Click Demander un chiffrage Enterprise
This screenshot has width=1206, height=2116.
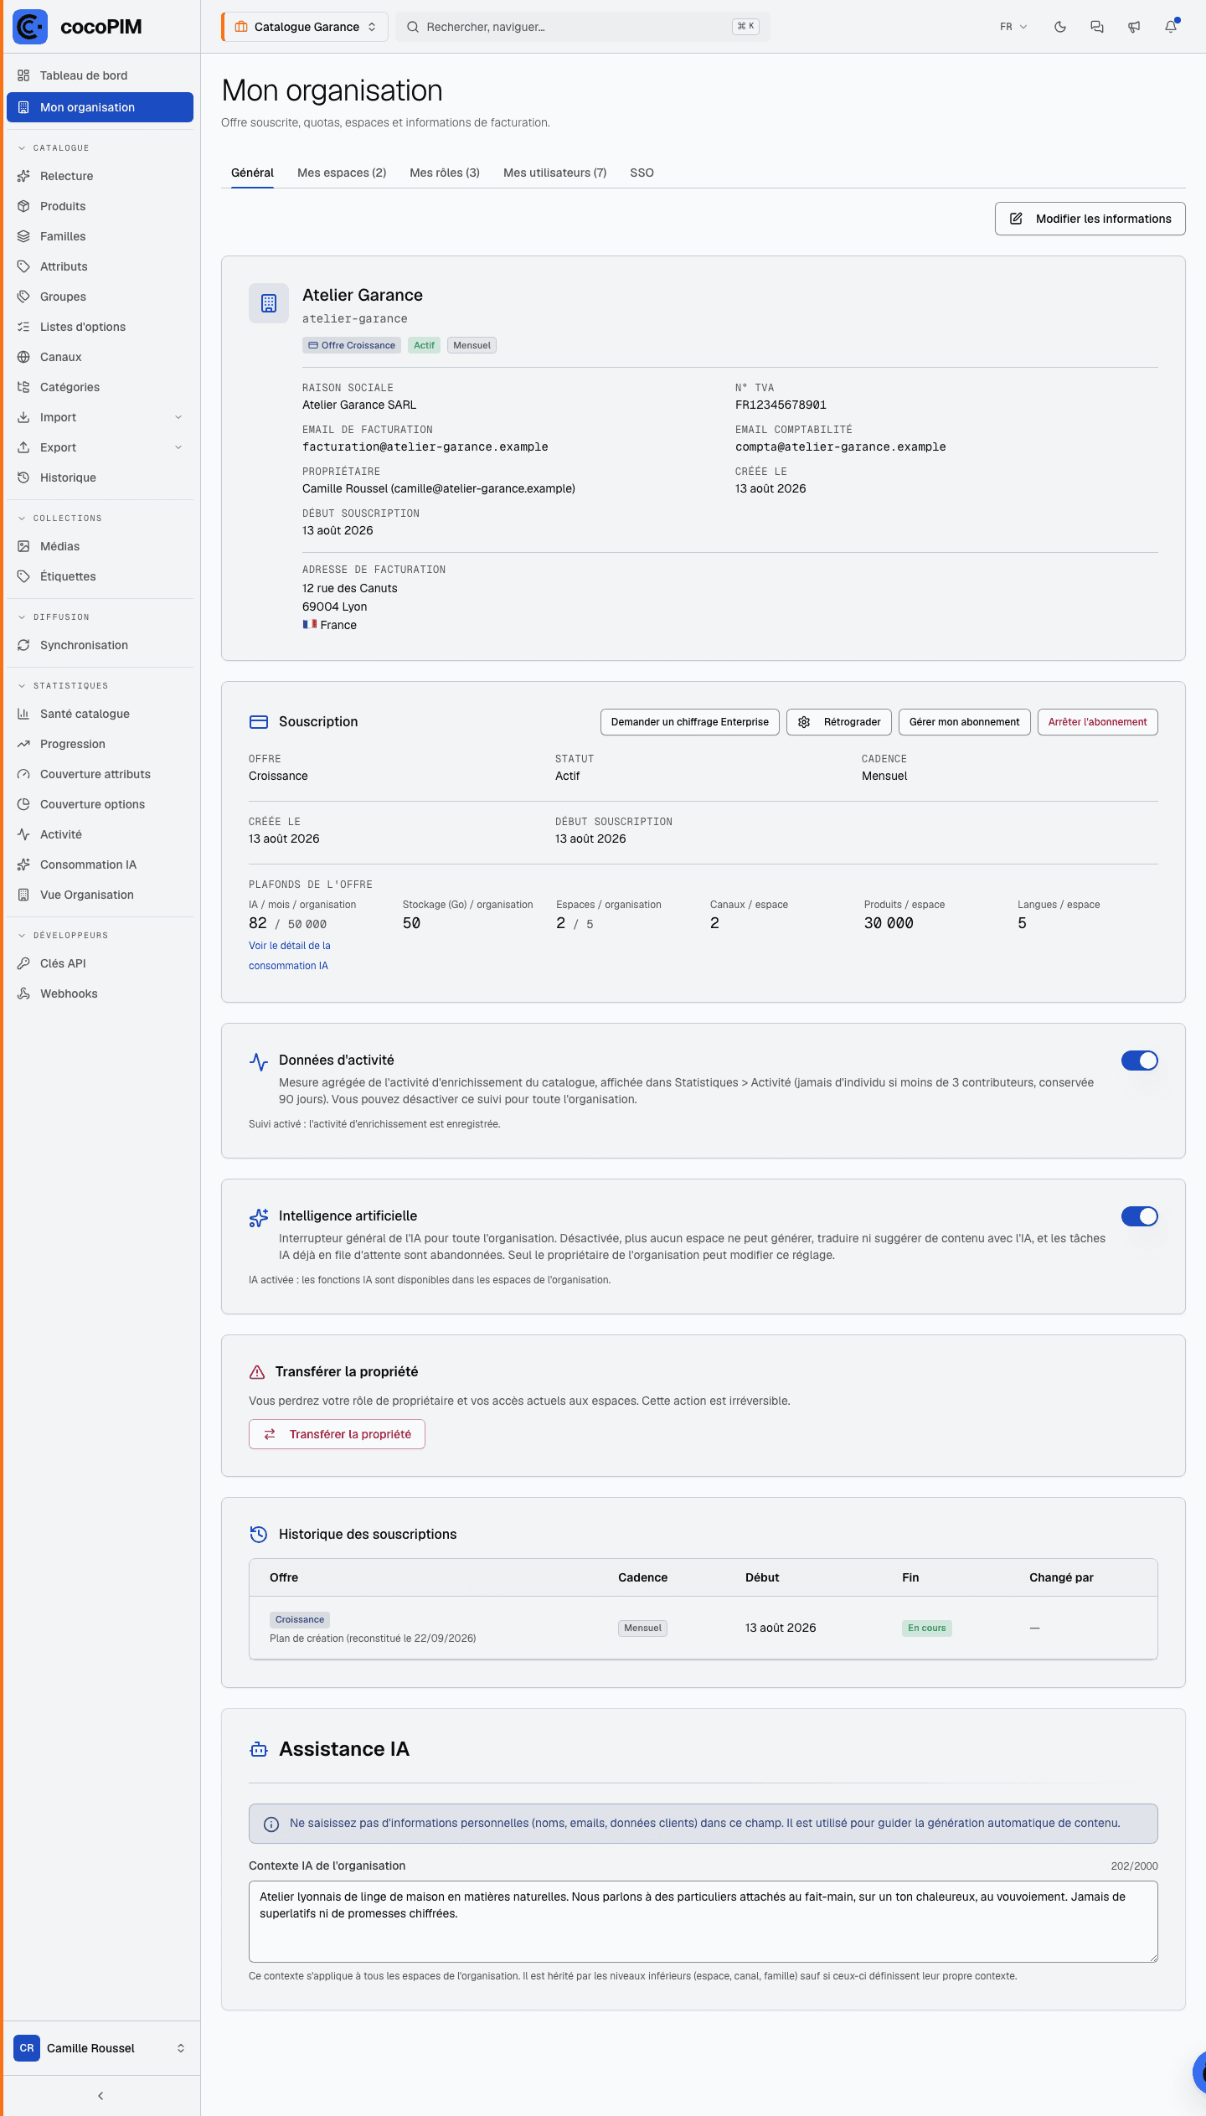(690, 722)
